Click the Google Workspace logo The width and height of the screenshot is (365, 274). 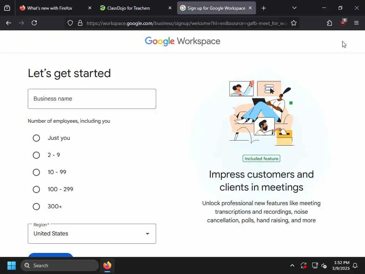click(x=182, y=41)
